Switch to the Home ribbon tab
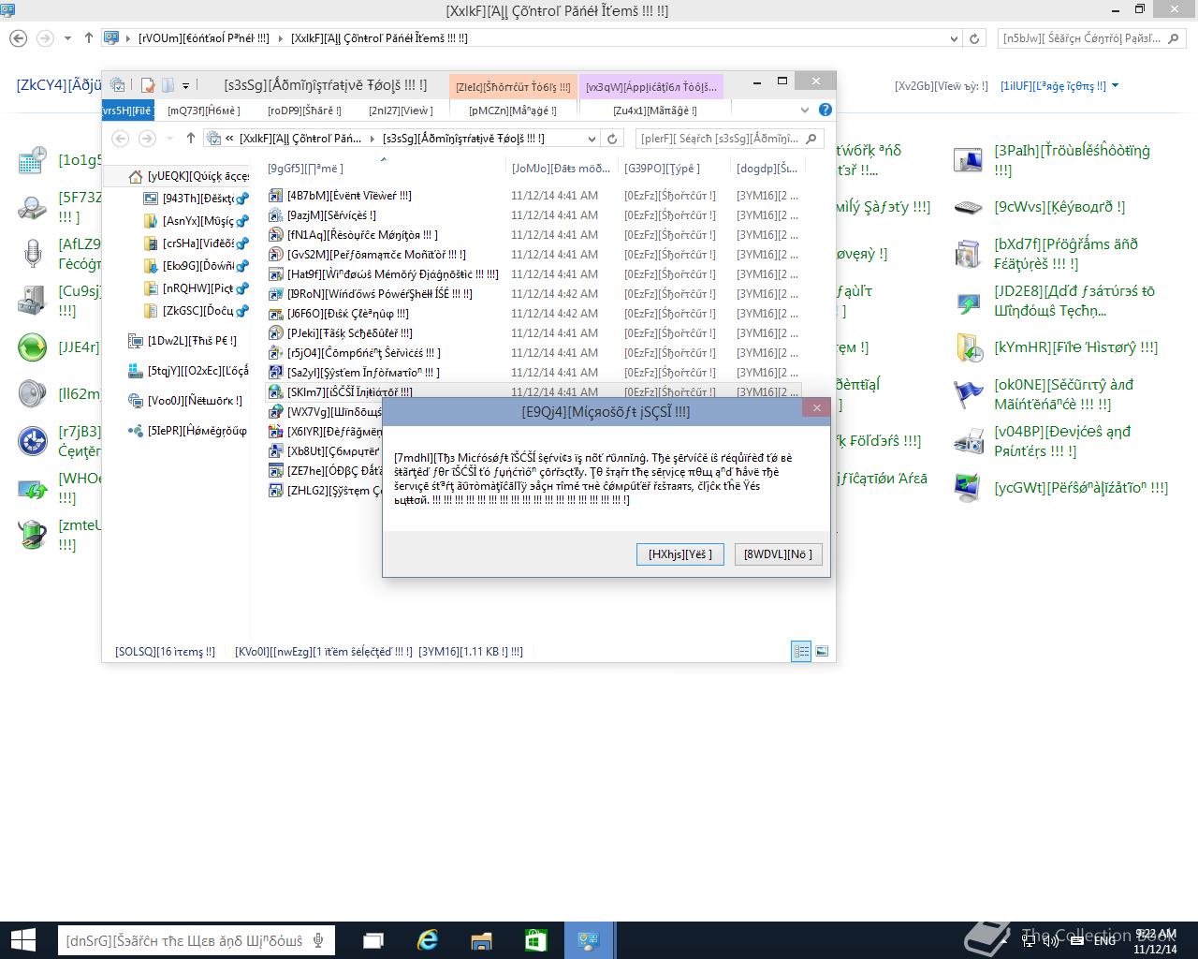1198x959 pixels. click(203, 111)
